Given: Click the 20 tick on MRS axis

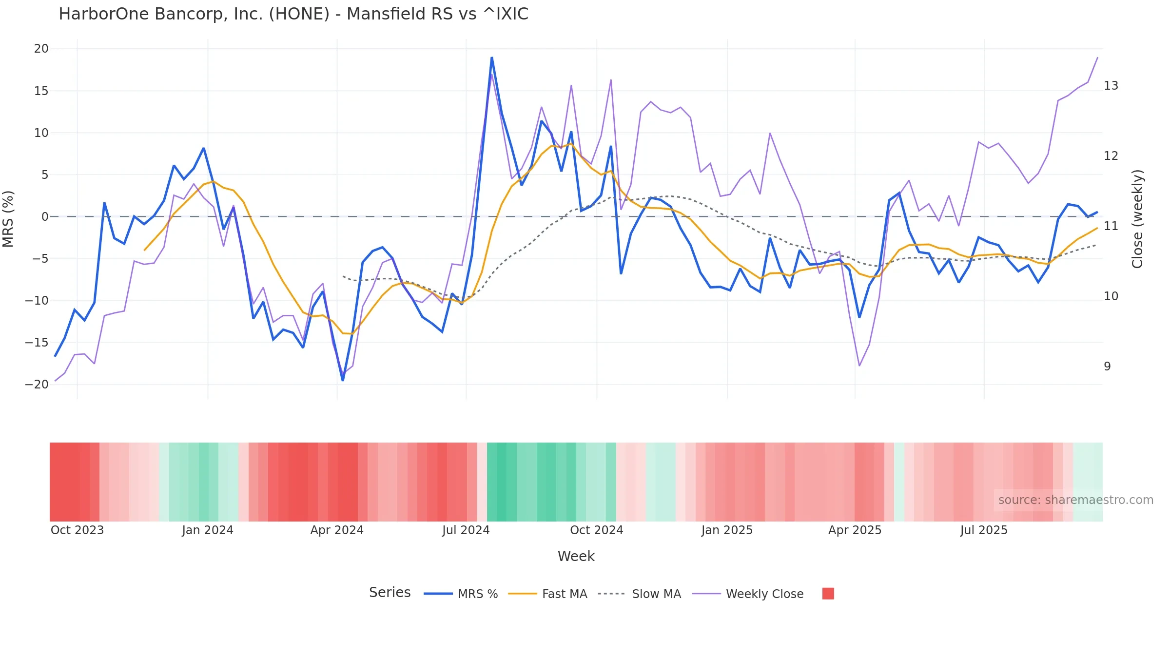Looking at the screenshot, I should pos(41,49).
